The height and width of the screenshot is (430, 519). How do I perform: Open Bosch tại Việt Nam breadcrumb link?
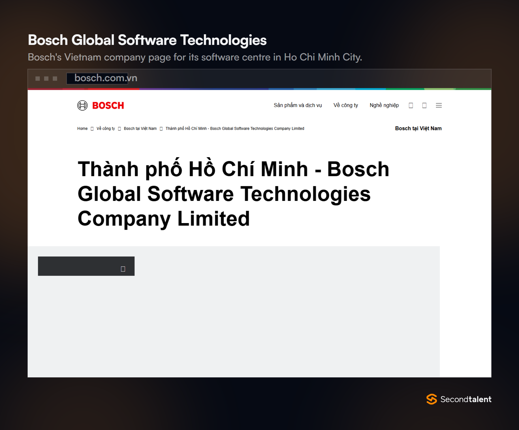140,129
